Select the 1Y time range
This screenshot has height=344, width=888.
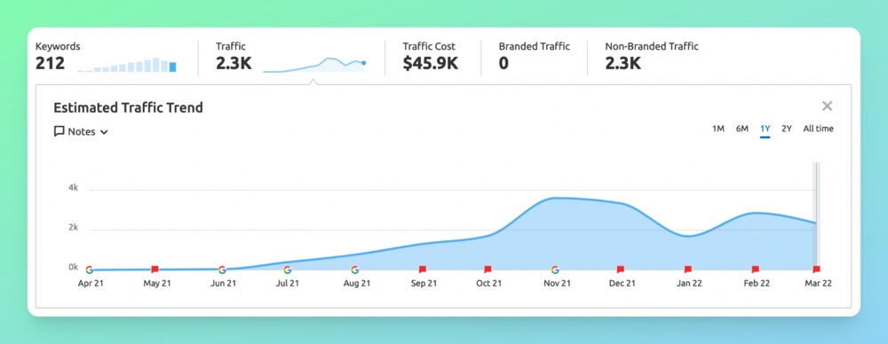765,129
